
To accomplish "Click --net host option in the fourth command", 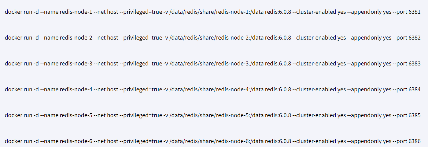I will (x=106, y=89).
